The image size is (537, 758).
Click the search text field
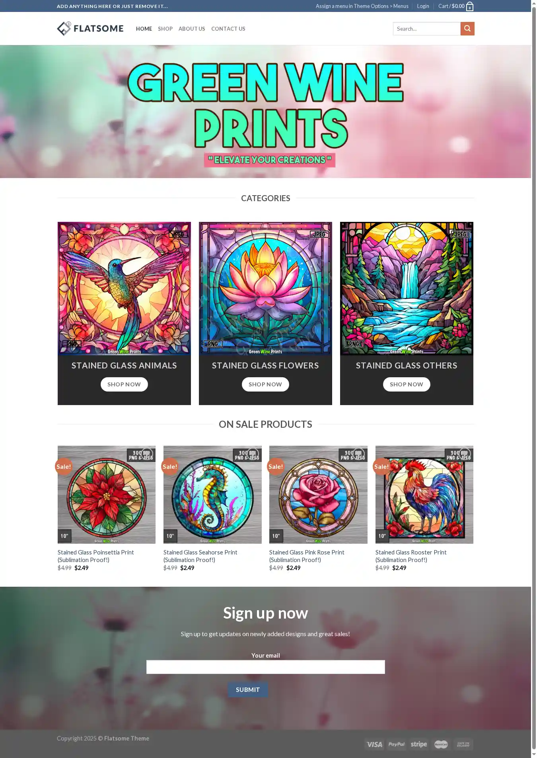pos(427,29)
